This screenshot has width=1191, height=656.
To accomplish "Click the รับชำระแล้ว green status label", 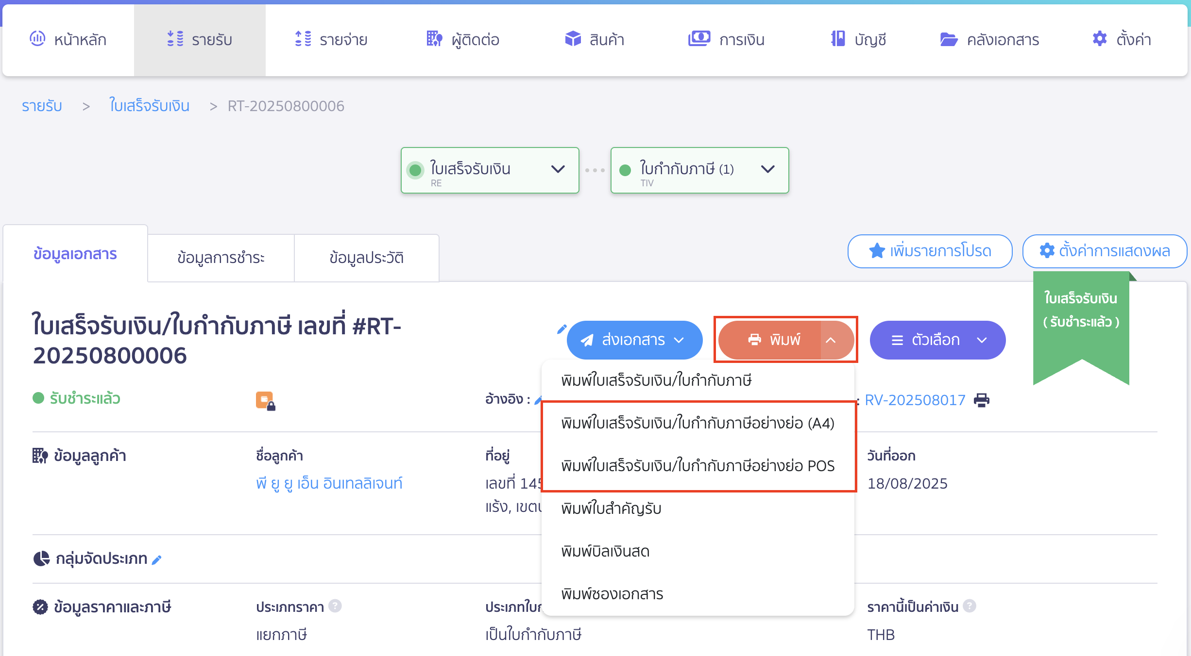I will coord(85,398).
